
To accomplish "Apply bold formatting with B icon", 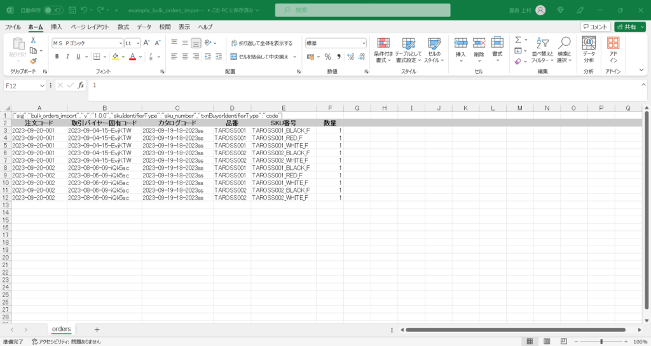I will coord(57,57).
